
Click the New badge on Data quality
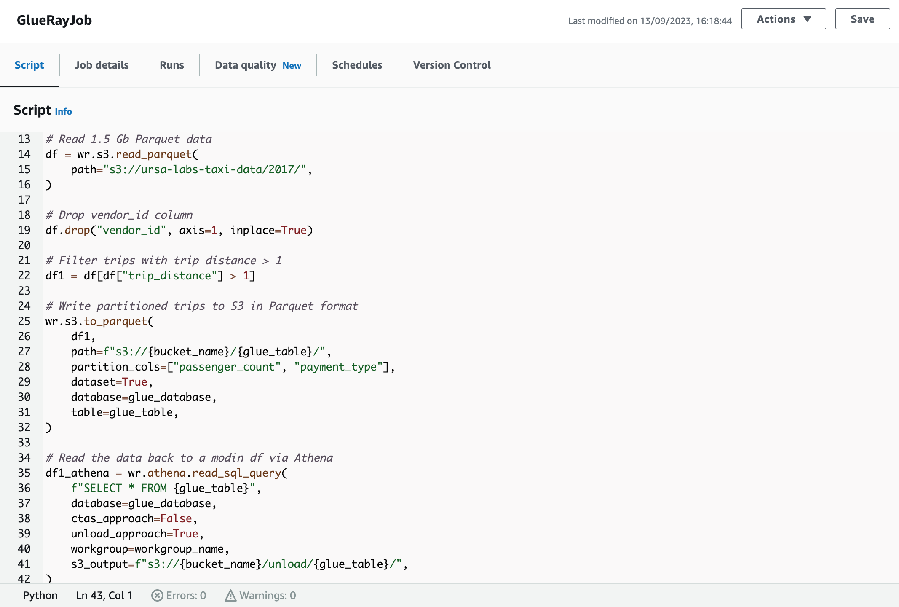pos(292,66)
